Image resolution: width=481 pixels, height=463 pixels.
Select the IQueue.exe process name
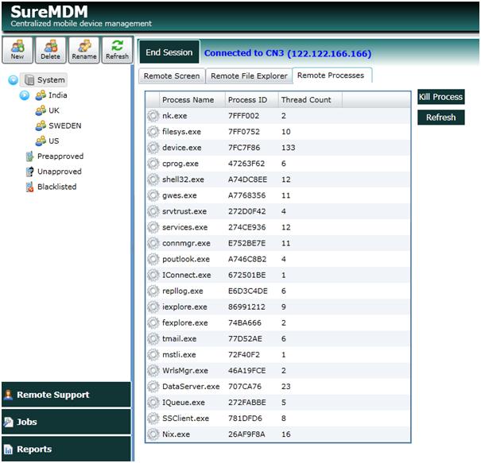184,403
